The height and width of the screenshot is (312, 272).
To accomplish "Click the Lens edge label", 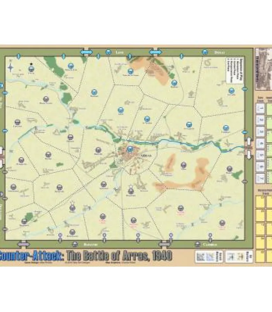I will pyautogui.click(x=120, y=52).
